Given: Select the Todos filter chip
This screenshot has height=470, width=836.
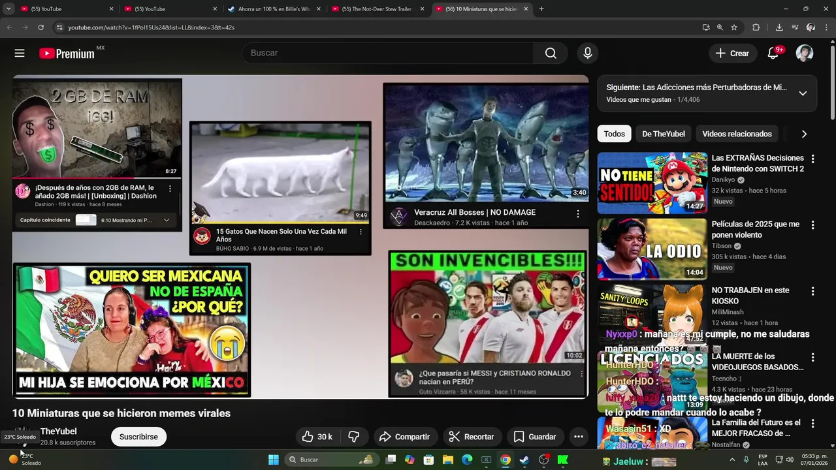Looking at the screenshot, I should coord(614,134).
